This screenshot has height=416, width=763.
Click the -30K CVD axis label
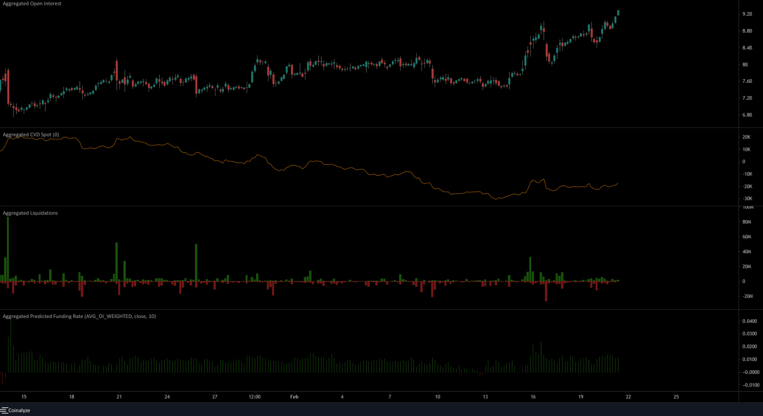(x=747, y=199)
